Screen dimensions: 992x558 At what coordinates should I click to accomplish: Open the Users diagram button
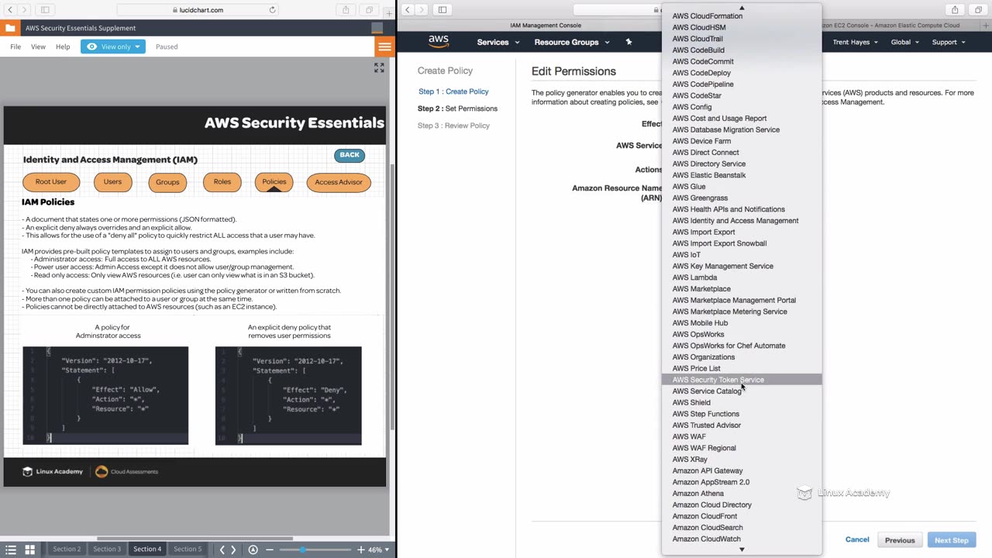coord(112,182)
